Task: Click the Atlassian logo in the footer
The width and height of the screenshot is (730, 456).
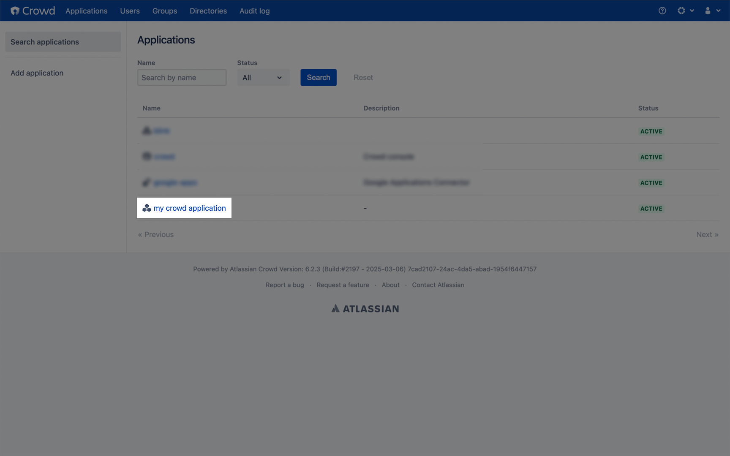Action: tap(365, 308)
